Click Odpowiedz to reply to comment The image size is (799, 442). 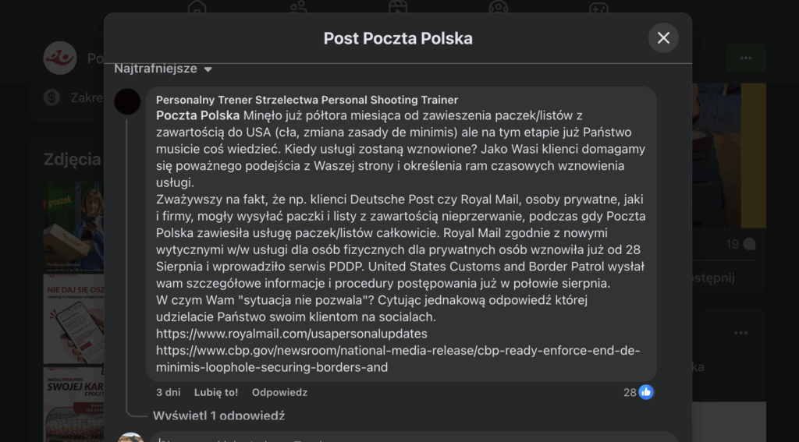pyautogui.click(x=279, y=392)
